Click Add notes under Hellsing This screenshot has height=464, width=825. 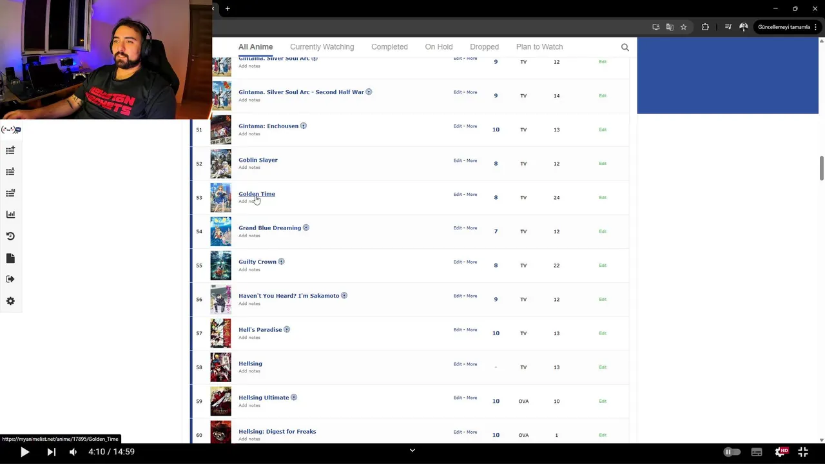(249, 371)
